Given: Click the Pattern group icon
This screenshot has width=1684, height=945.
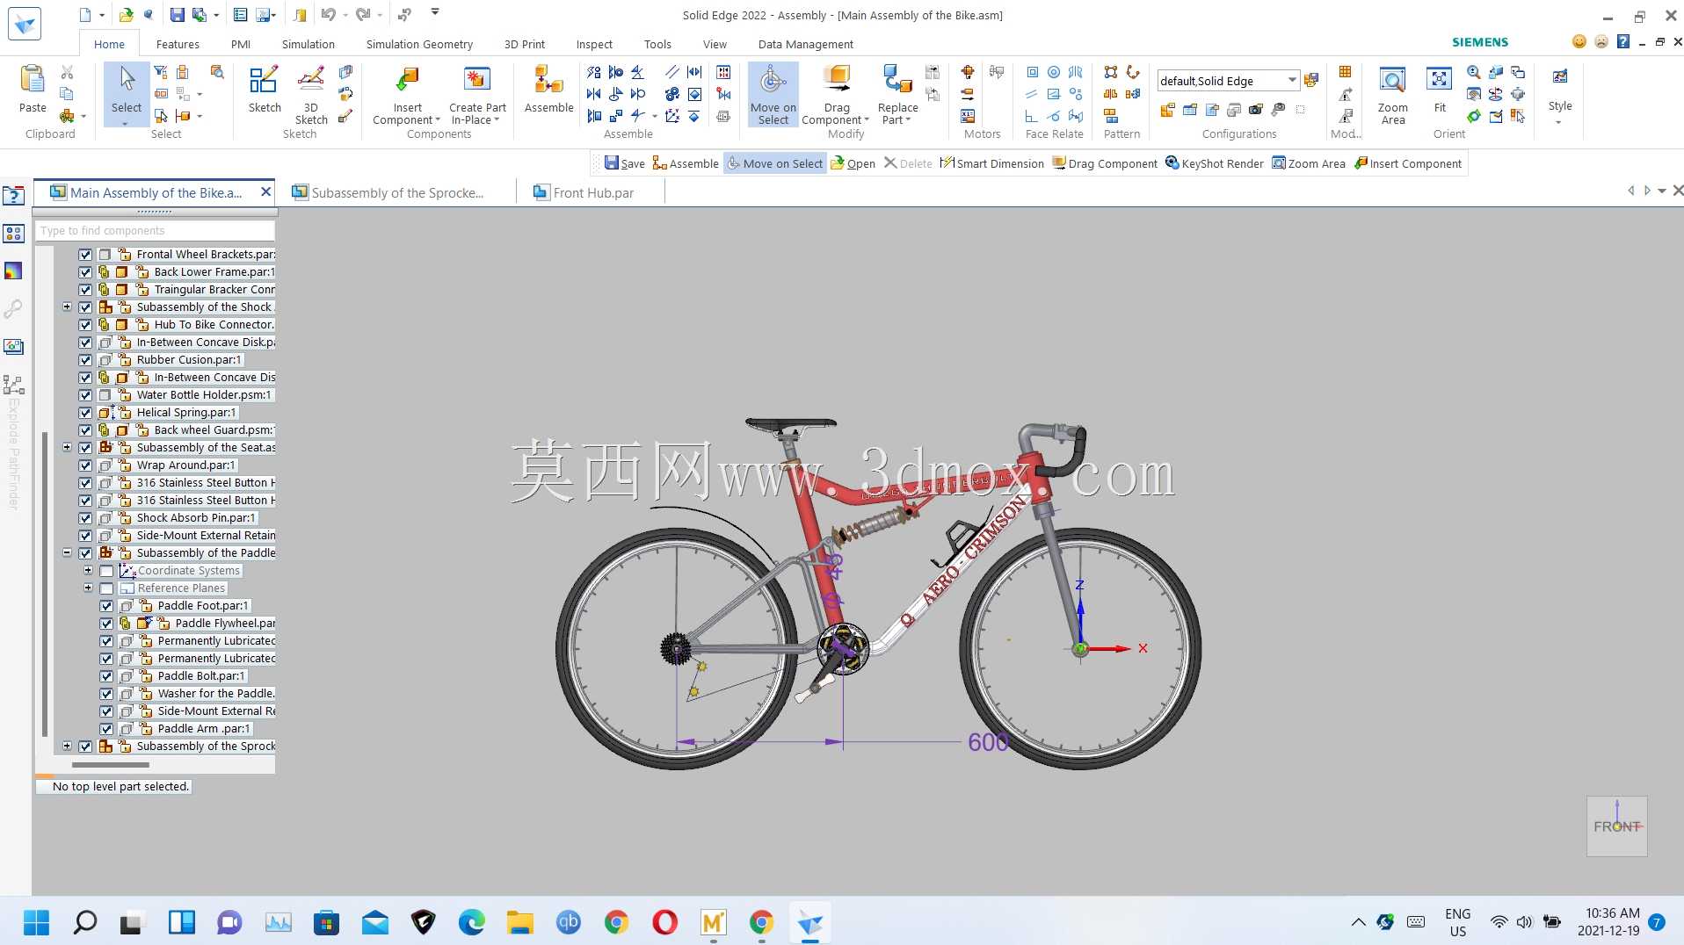Looking at the screenshot, I should (x=1111, y=72).
